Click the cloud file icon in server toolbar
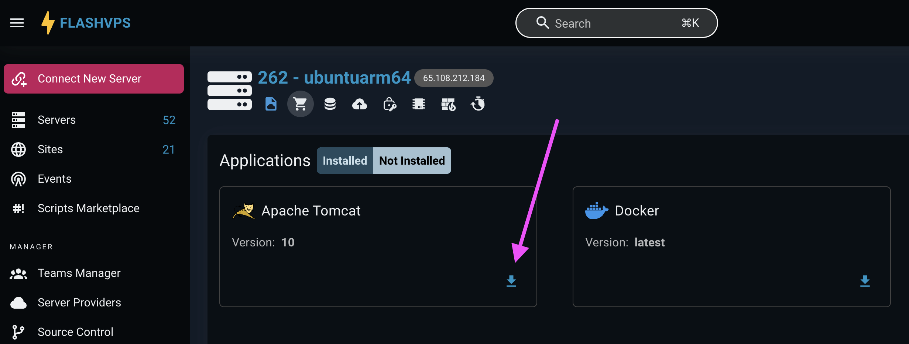909x344 pixels. 271,104
